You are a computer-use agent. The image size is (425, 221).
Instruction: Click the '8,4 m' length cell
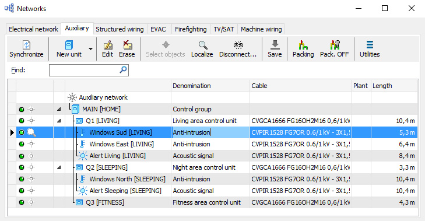tap(394, 156)
